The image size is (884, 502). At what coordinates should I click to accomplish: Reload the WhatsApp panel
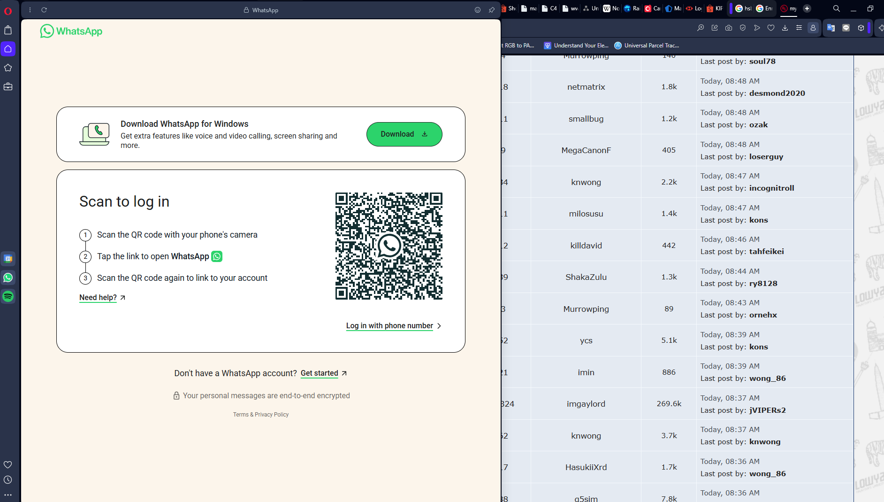pyautogui.click(x=44, y=10)
